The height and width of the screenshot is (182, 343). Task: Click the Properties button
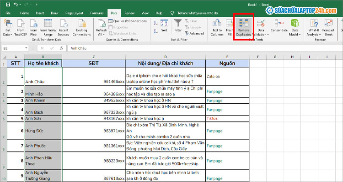pyautogui.click(x=118, y=27)
